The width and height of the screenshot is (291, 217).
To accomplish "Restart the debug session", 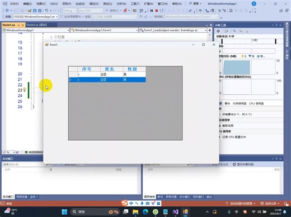I will click(162, 11).
